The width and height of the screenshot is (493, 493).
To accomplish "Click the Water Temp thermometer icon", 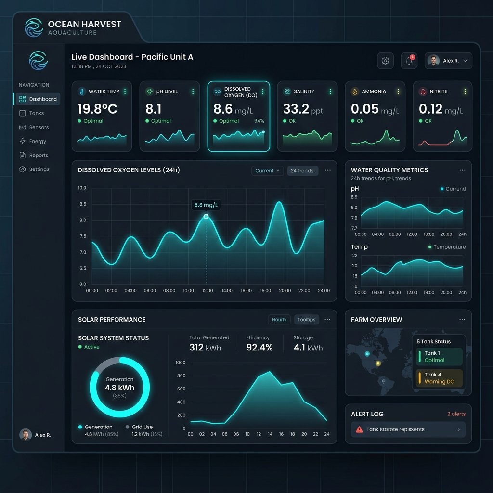I will (x=82, y=91).
